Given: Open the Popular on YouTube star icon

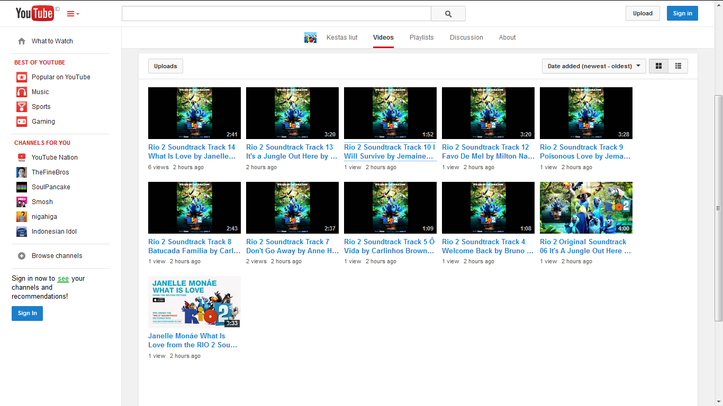Looking at the screenshot, I should point(22,77).
